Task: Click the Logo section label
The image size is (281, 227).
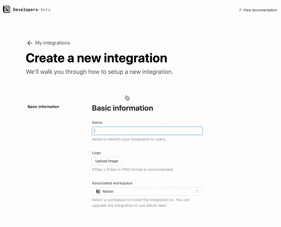Action: pyautogui.click(x=96, y=153)
